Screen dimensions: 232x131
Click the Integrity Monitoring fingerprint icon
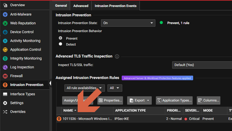(x=5, y=59)
